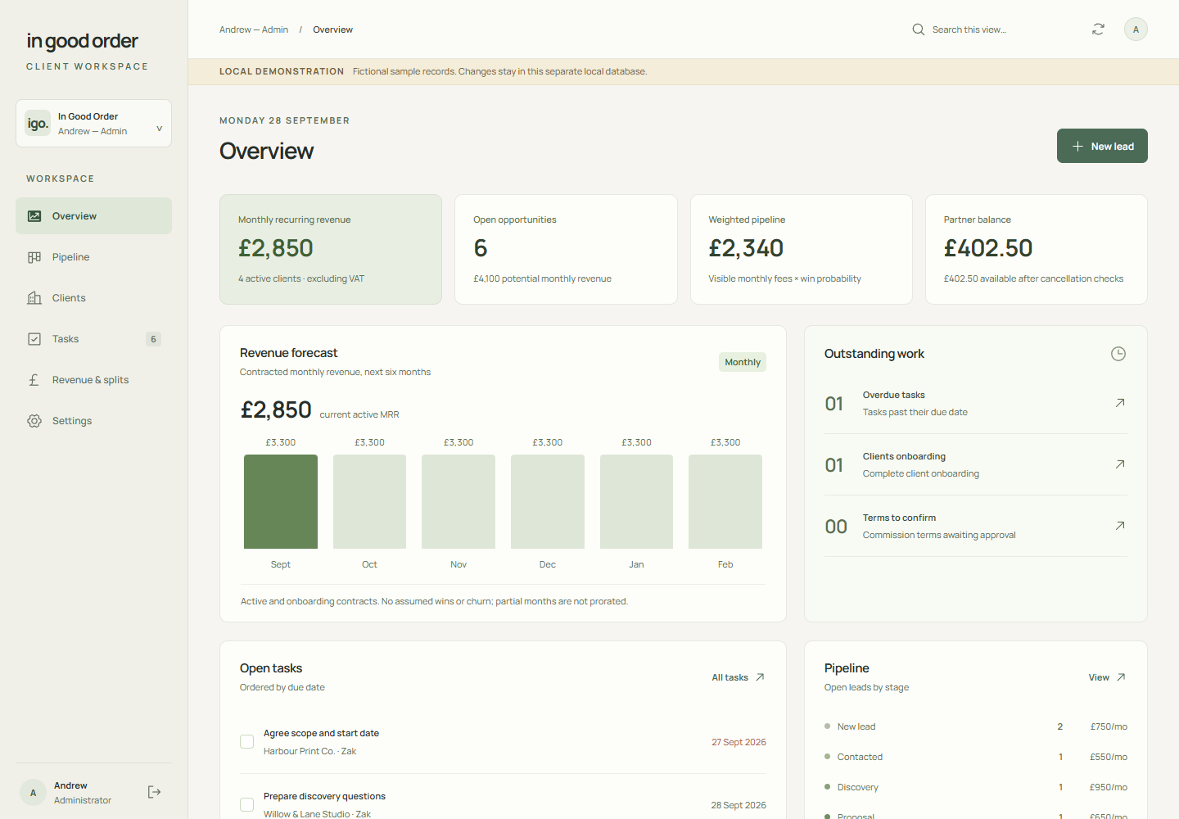This screenshot has width=1179, height=819.
Task: Click the arrow icon next to All tasks
Action: [760, 677]
